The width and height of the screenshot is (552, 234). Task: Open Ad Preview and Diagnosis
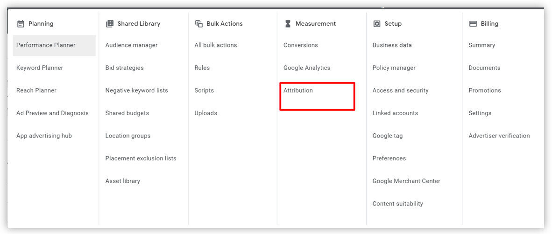52,113
